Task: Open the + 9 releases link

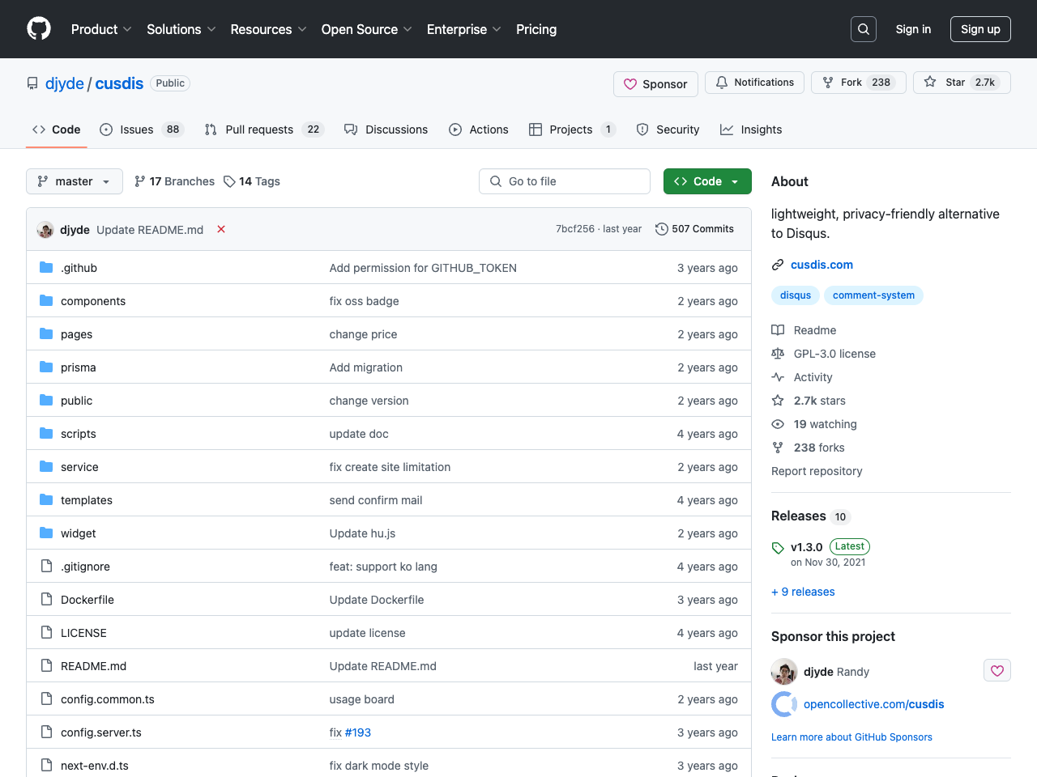Action: (803, 592)
